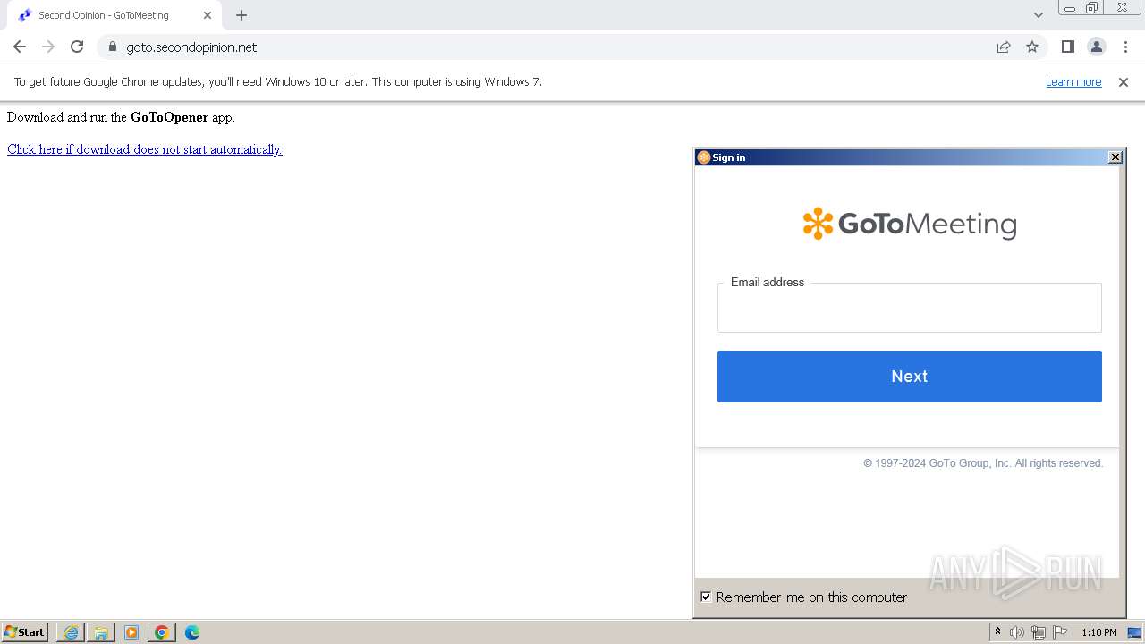1145x644 pixels.
Task: Show hidden system tray icons
Action: coord(997,632)
